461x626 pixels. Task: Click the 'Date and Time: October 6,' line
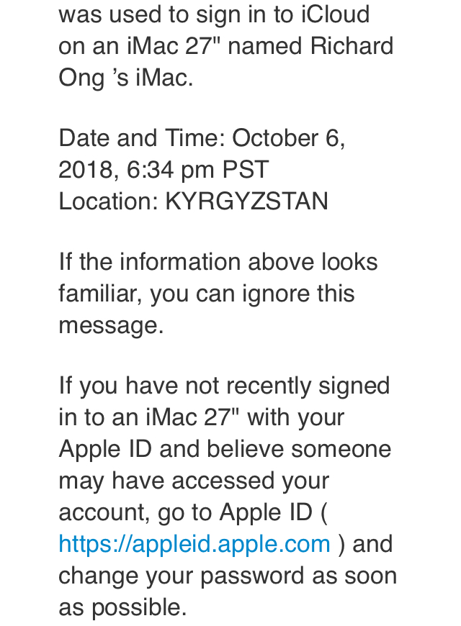(x=202, y=138)
